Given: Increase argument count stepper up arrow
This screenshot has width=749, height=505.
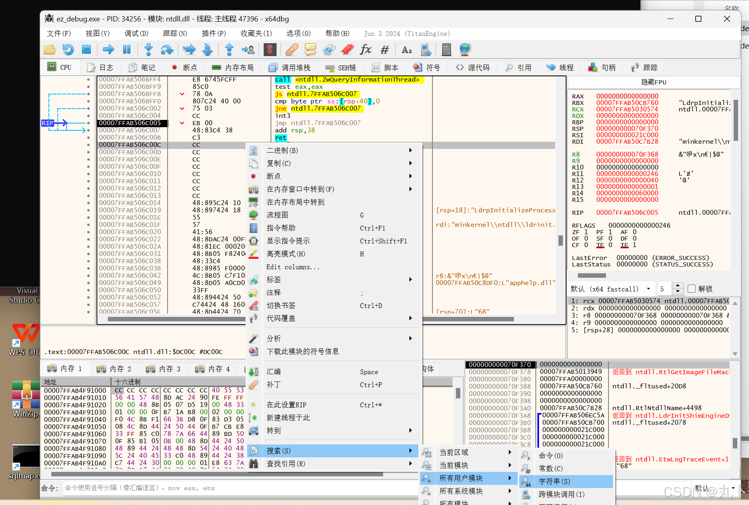Looking at the screenshot, I should click(x=678, y=286).
